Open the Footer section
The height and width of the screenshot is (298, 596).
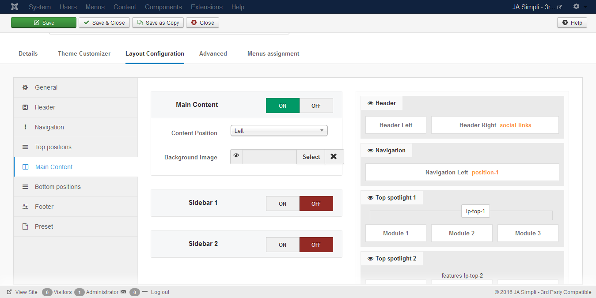tap(76, 207)
